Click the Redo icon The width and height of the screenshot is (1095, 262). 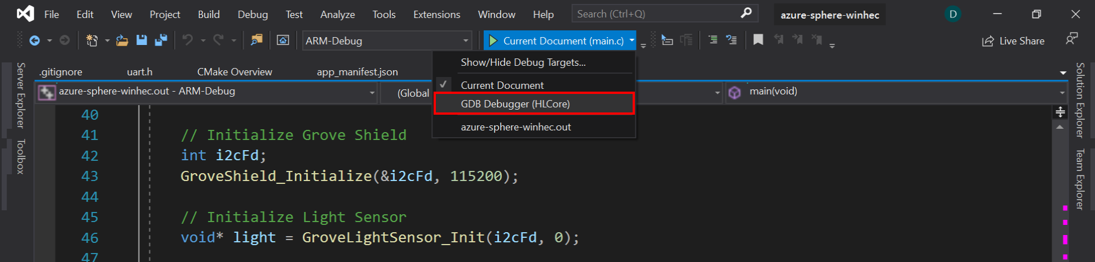point(219,40)
